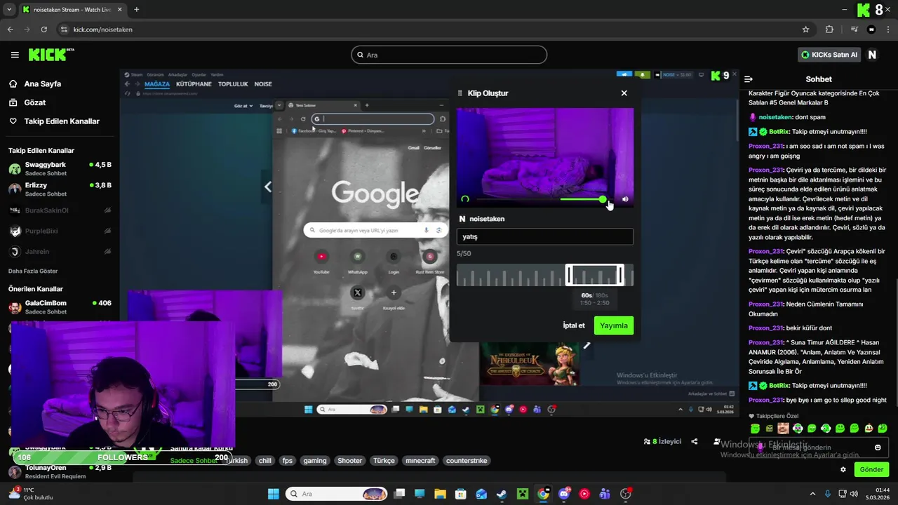Select the 'Shooter' stream tag
The height and width of the screenshot is (505, 898).
click(349, 461)
